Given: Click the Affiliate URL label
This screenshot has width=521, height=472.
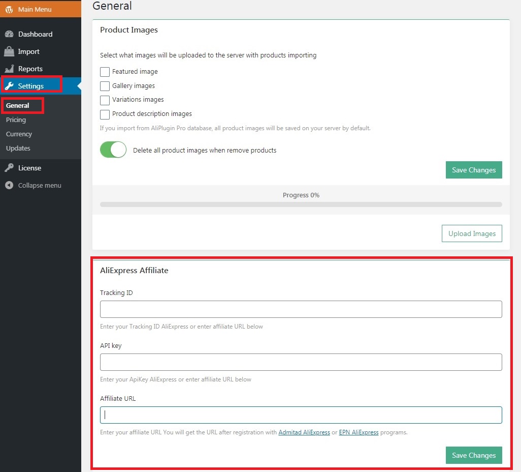Looking at the screenshot, I should [118, 398].
